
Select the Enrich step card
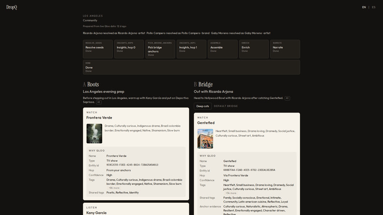point(254,49)
